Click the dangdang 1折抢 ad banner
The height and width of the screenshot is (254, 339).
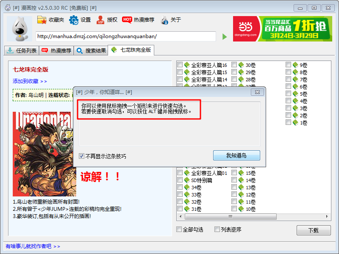283,29
